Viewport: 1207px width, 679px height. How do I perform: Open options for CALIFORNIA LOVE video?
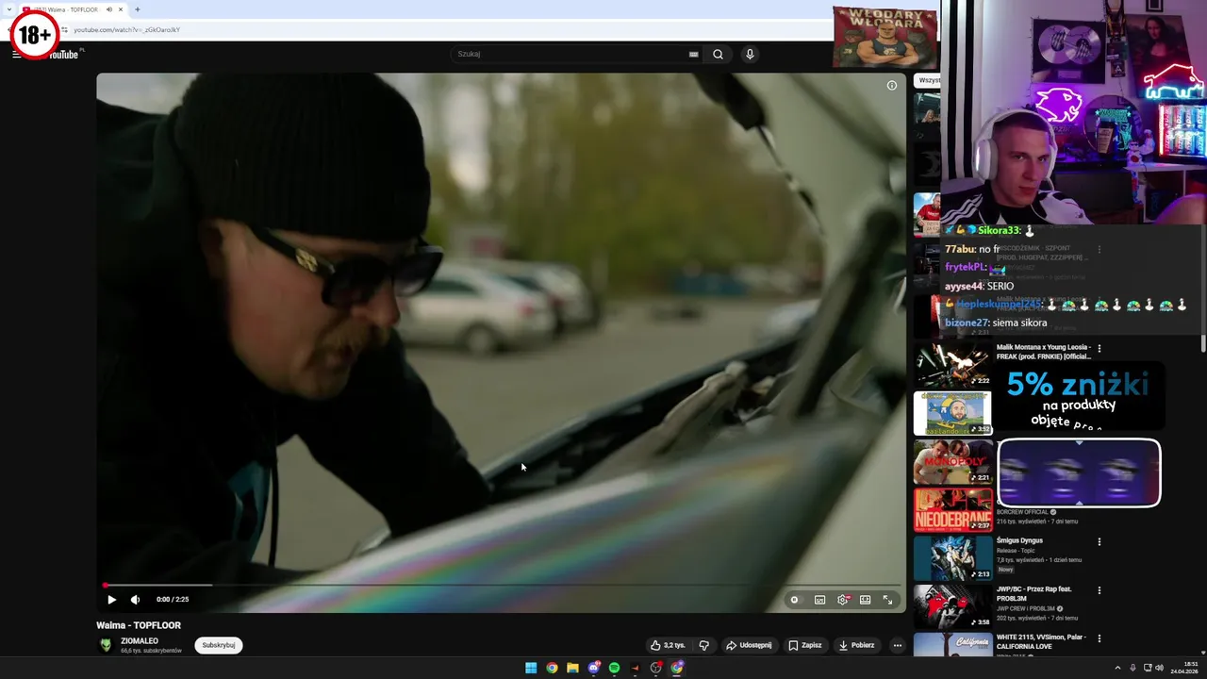pos(1099,638)
